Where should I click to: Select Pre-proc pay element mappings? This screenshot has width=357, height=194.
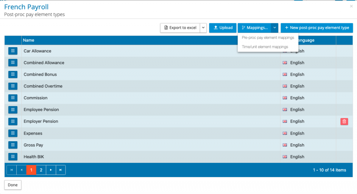pos(268,37)
